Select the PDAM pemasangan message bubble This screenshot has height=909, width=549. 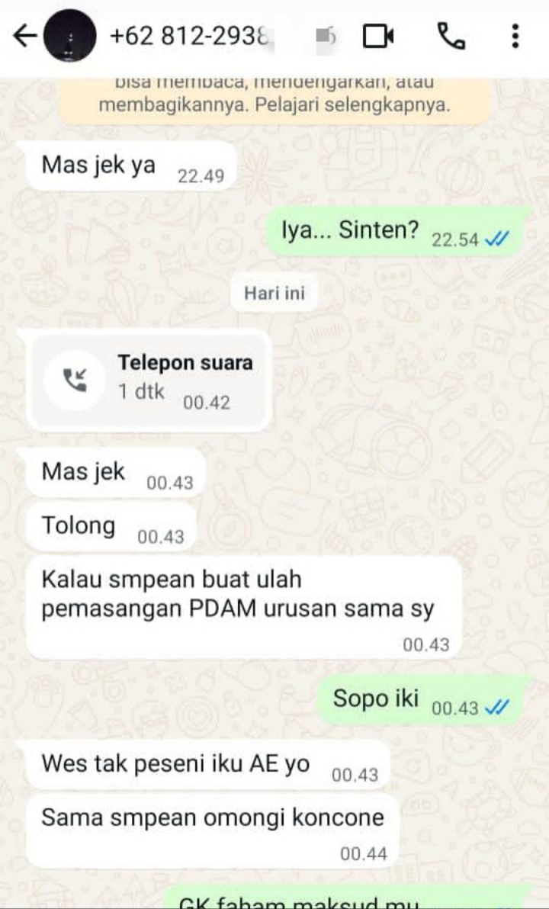tap(244, 608)
